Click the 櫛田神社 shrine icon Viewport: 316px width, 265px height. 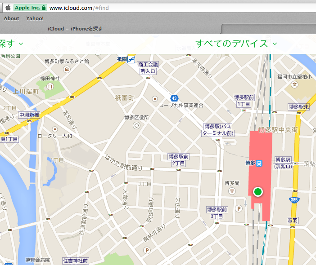(50, 86)
